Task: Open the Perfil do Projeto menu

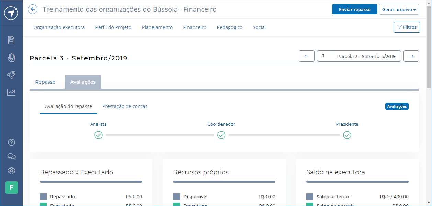Action: [113, 27]
